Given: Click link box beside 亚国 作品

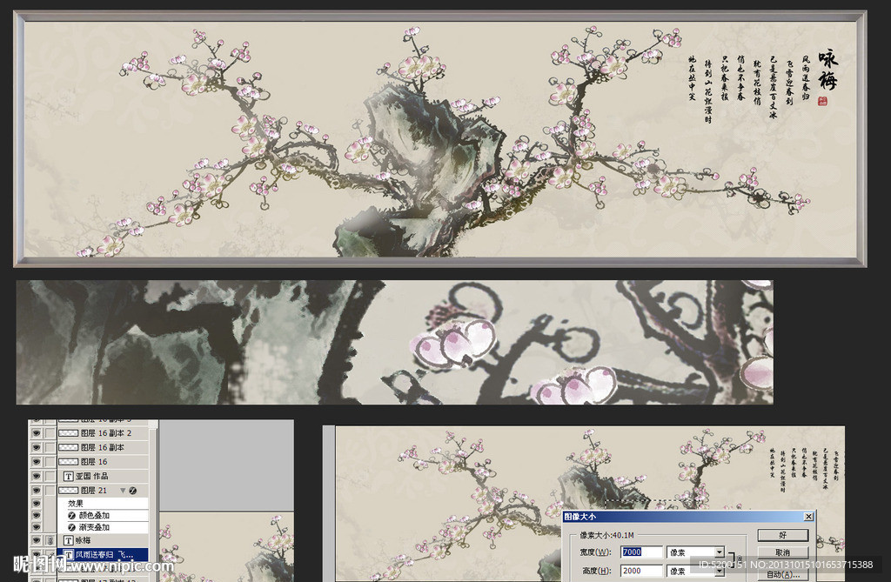Looking at the screenshot, I should tap(50, 476).
